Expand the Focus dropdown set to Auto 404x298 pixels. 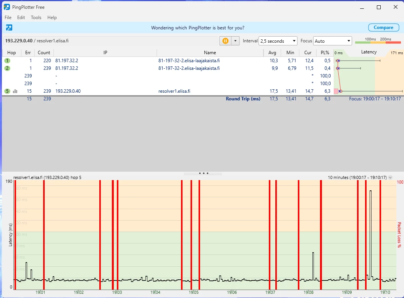point(332,41)
